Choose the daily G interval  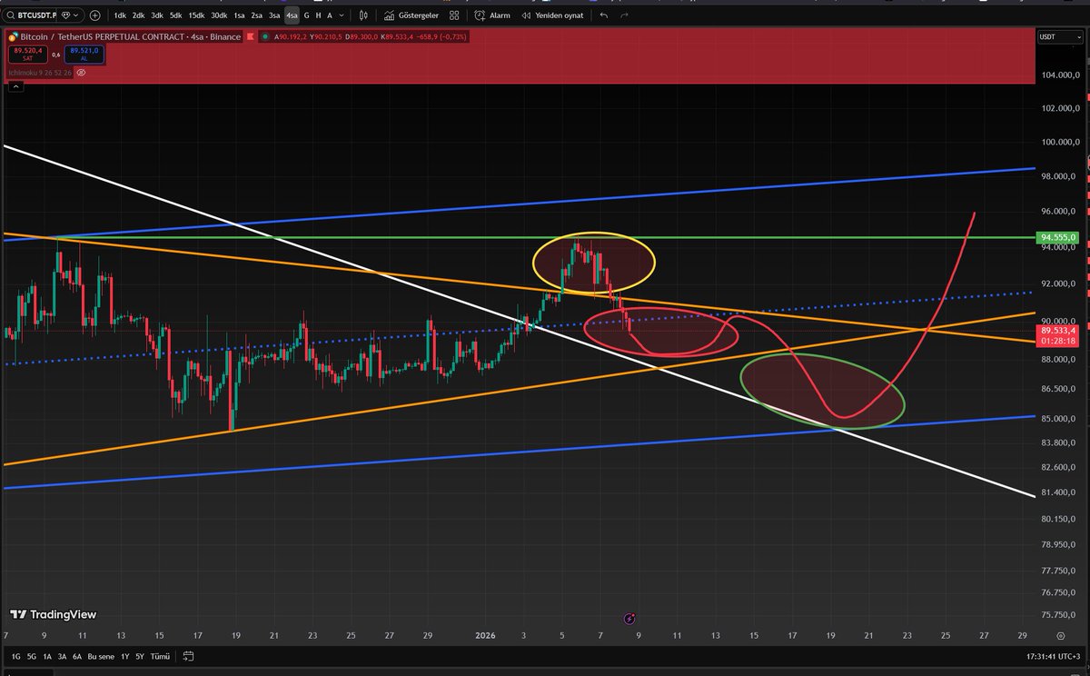pyautogui.click(x=307, y=15)
